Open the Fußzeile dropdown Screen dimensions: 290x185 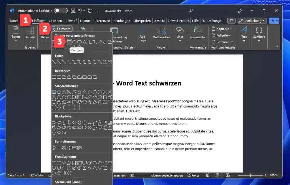(x=221, y=35)
